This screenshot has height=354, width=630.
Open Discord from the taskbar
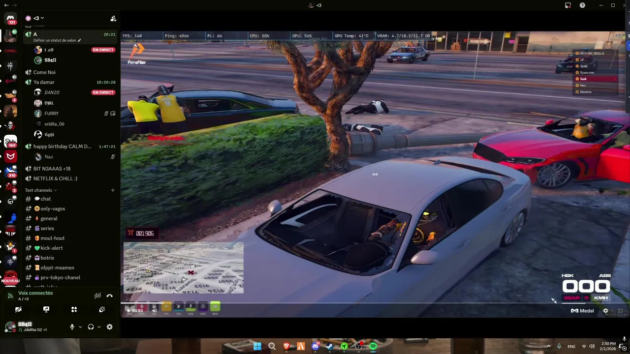tap(315, 347)
